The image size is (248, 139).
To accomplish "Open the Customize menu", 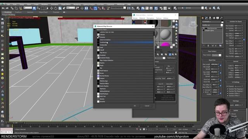I will tap(110, 4).
